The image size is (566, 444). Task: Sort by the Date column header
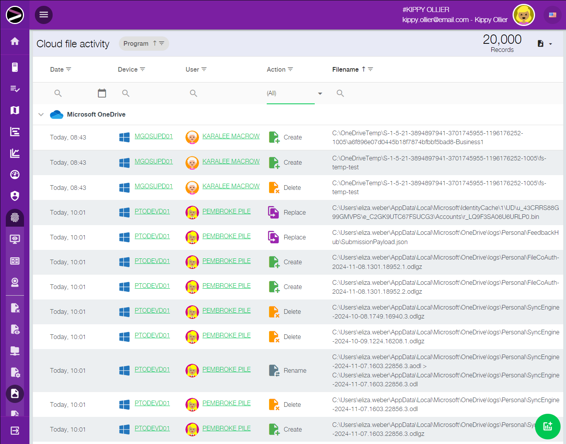click(x=57, y=69)
